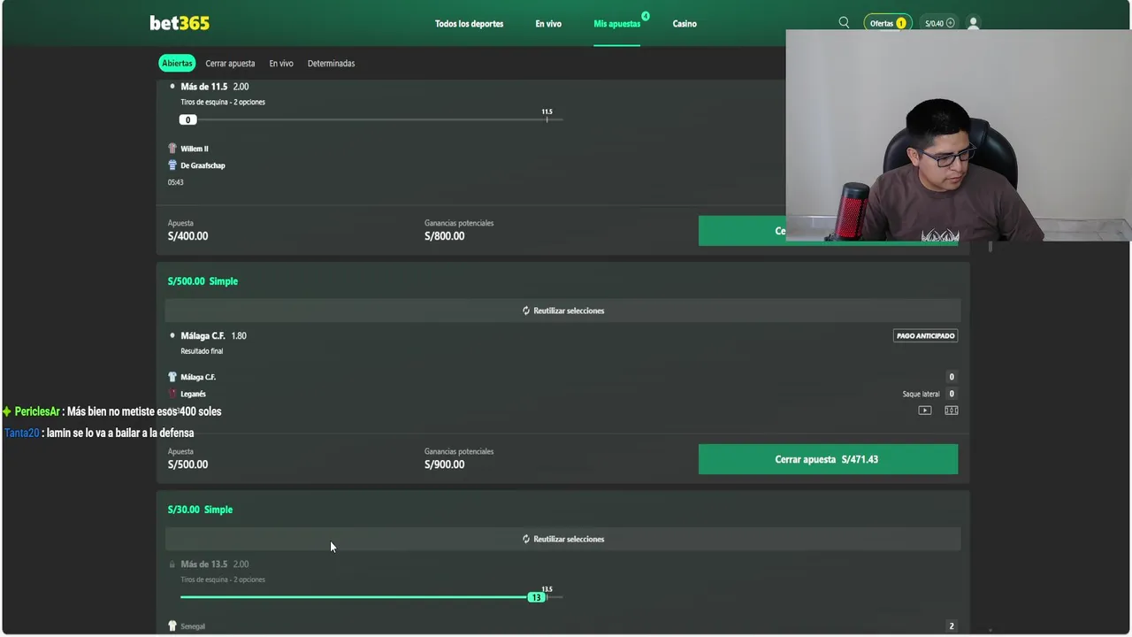Click the S/30.00 Simple bet header
This screenshot has width=1132, height=637.
[200, 510]
